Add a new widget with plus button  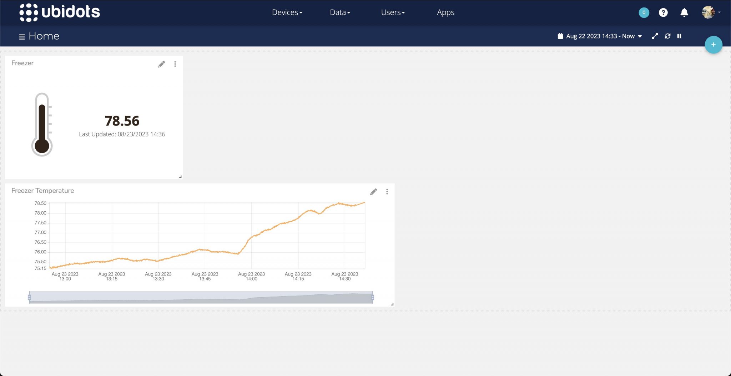pyautogui.click(x=713, y=45)
